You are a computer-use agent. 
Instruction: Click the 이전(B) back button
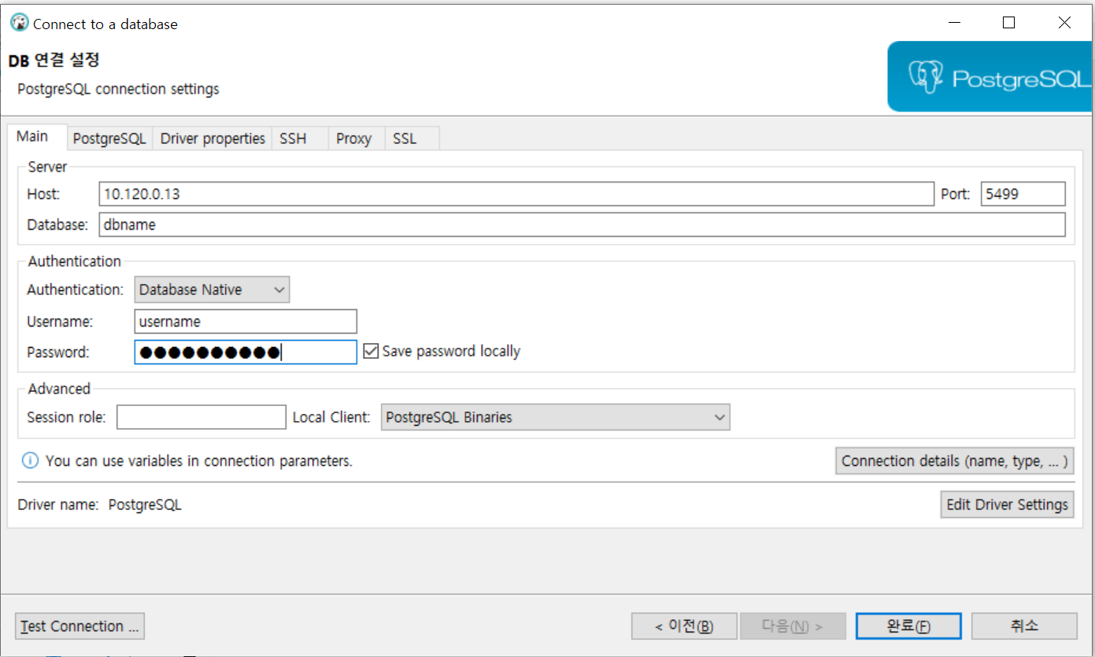684,626
